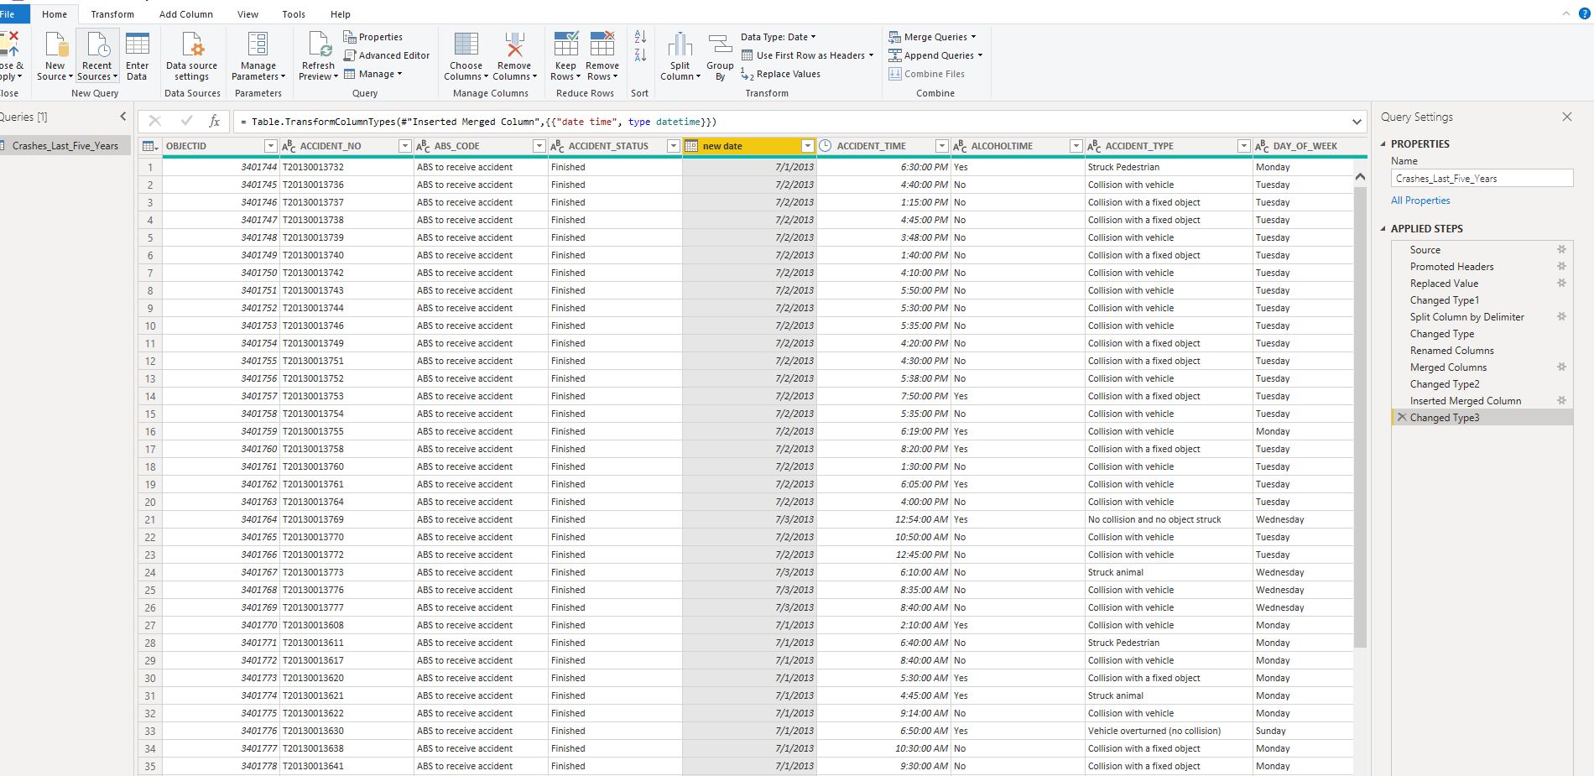
Task: Click the All Properties link
Action: click(1420, 201)
